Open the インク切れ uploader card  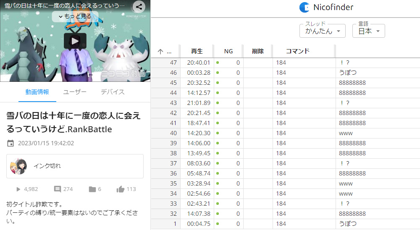point(75,166)
